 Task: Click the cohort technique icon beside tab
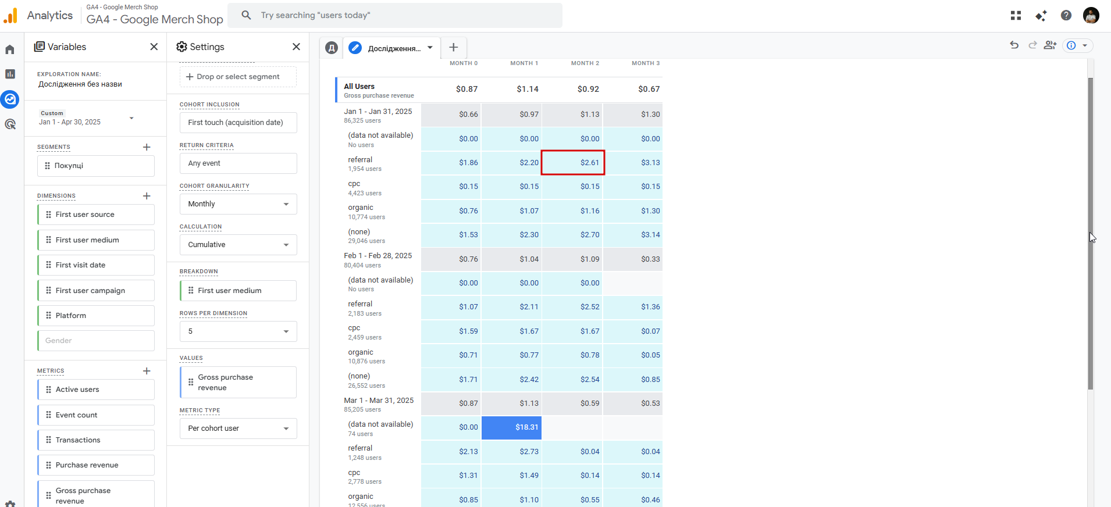[x=332, y=48]
